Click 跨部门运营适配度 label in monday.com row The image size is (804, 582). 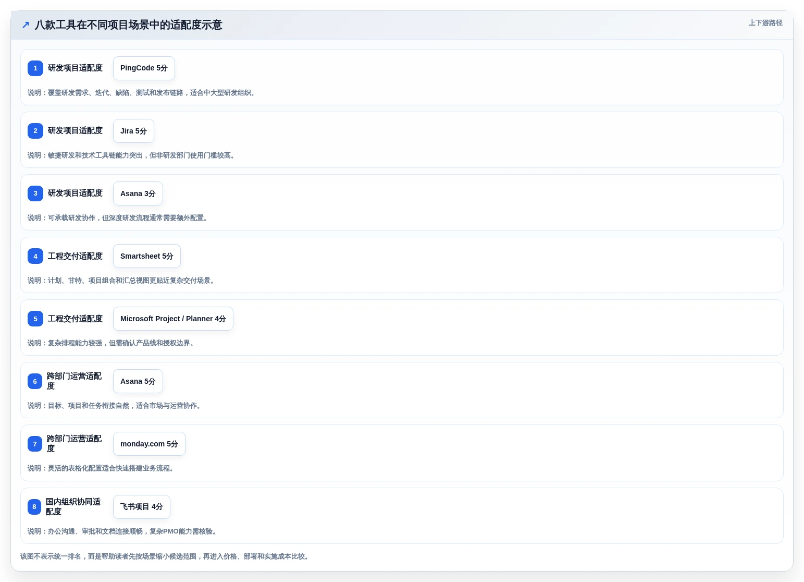(x=74, y=444)
